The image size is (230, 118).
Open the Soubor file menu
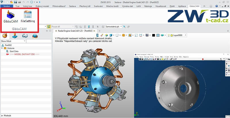(7, 6)
